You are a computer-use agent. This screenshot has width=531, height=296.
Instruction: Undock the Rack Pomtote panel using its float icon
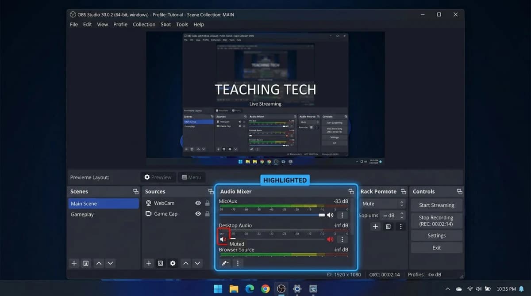[404, 191]
